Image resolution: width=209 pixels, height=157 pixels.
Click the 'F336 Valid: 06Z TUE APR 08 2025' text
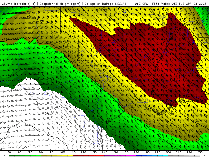tap(179, 4)
